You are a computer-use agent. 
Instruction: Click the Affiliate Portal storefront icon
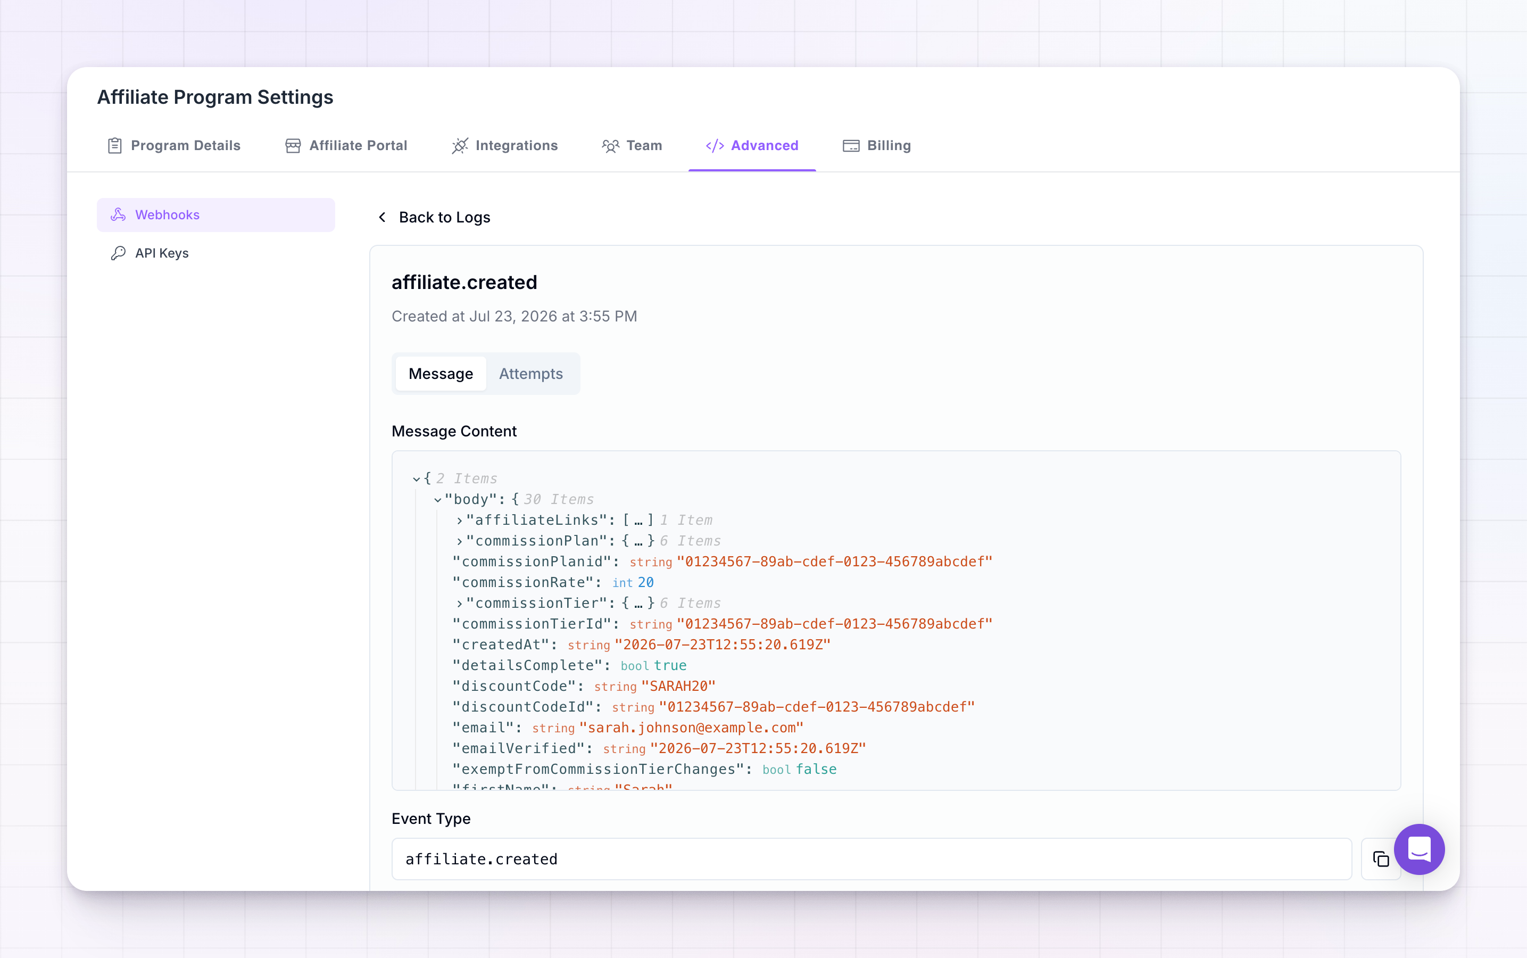[293, 146]
